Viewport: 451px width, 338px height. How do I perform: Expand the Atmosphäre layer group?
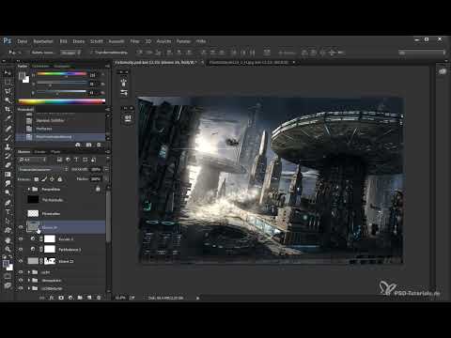click(29, 281)
